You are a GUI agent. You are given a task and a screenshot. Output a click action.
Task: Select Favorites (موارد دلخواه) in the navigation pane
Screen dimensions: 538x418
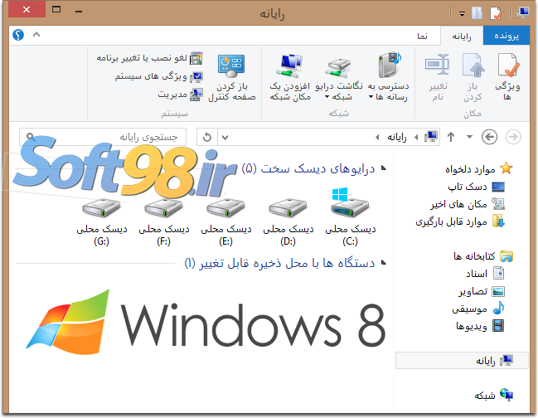[x=479, y=168]
